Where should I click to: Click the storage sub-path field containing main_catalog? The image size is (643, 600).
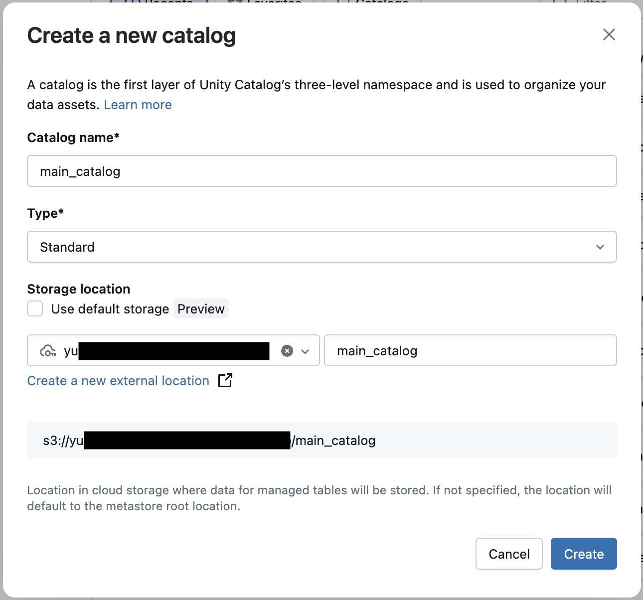tap(470, 350)
